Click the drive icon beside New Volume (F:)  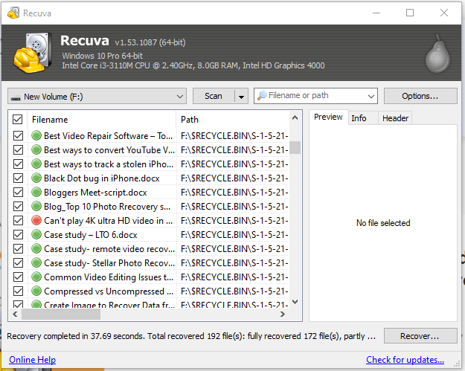point(16,98)
